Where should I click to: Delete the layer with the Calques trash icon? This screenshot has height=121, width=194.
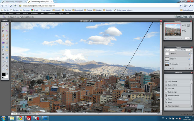(x=189, y=68)
